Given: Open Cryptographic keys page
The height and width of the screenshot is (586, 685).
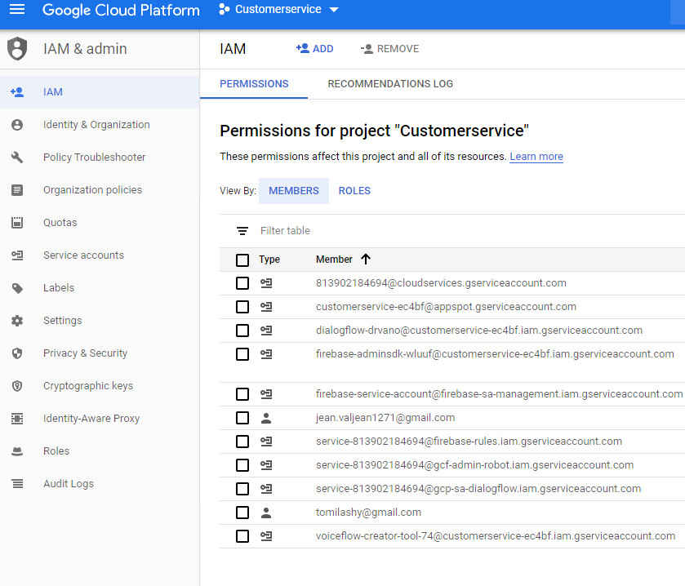Looking at the screenshot, I should 100,386.
